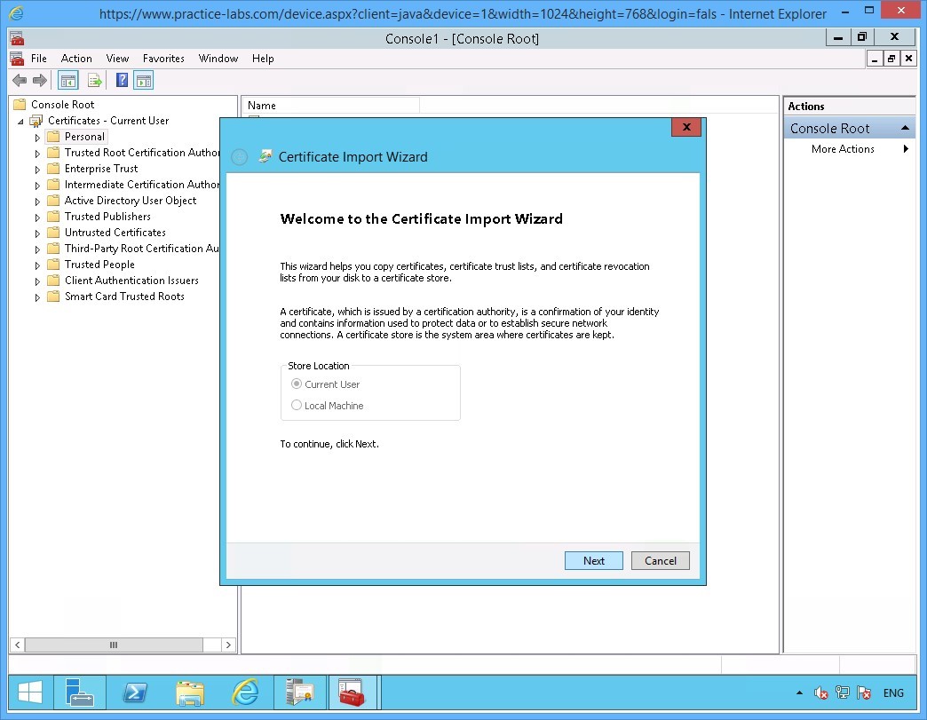The image size is (927, 720).
Task: Open the Action menu
Action: (76, 59)
